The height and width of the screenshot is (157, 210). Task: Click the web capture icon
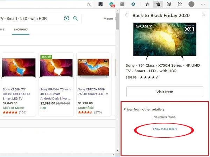[169, 4]
